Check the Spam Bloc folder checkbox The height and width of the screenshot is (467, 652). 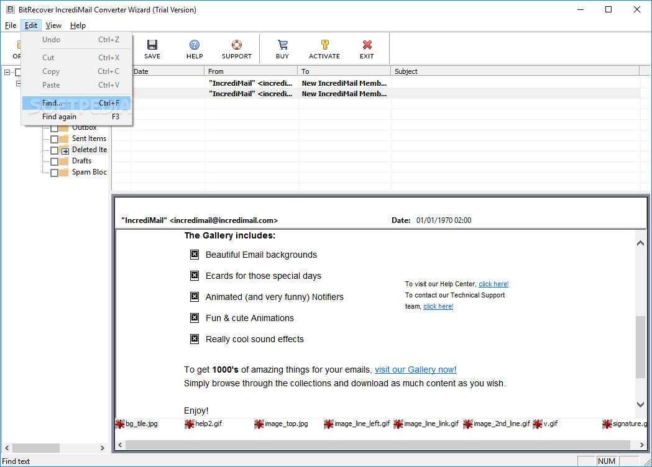(54, 173)
